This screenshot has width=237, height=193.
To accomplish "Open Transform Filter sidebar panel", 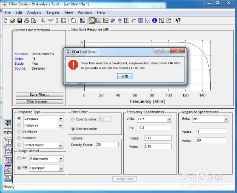I will click(8, 132).
